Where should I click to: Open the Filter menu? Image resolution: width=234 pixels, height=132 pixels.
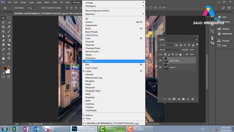pyautogui.click(x=55, y=3)
